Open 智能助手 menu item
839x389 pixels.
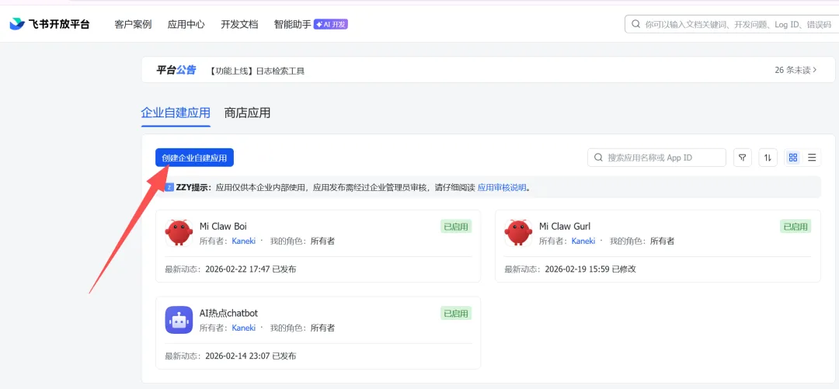[292, 24]
